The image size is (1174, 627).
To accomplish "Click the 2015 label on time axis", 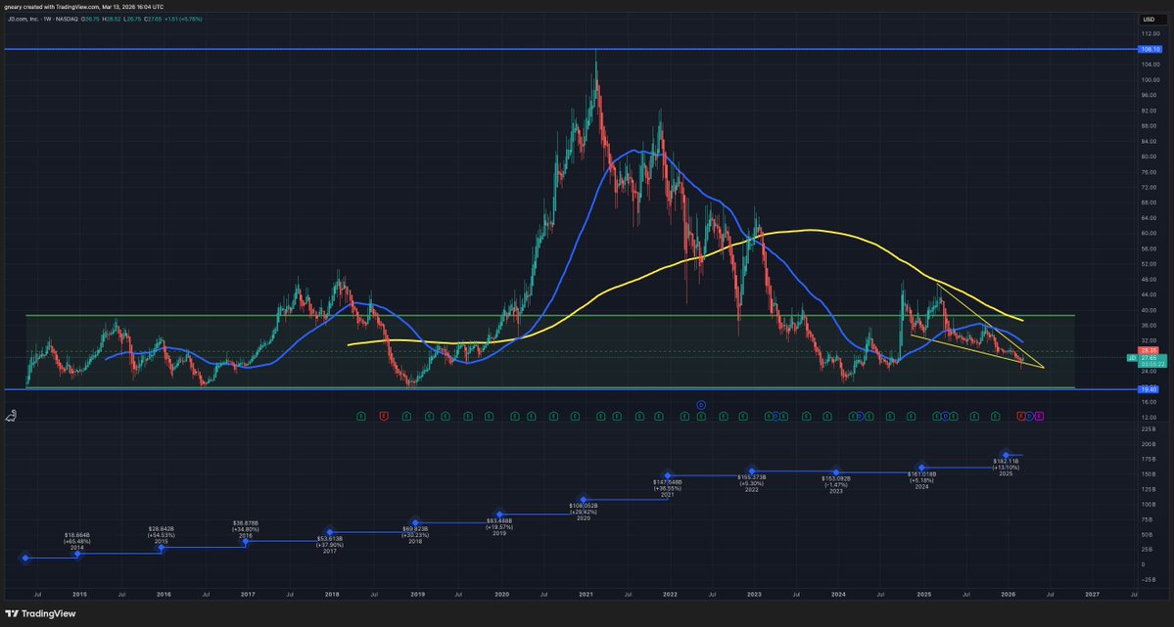I will (x=79, y=594).
